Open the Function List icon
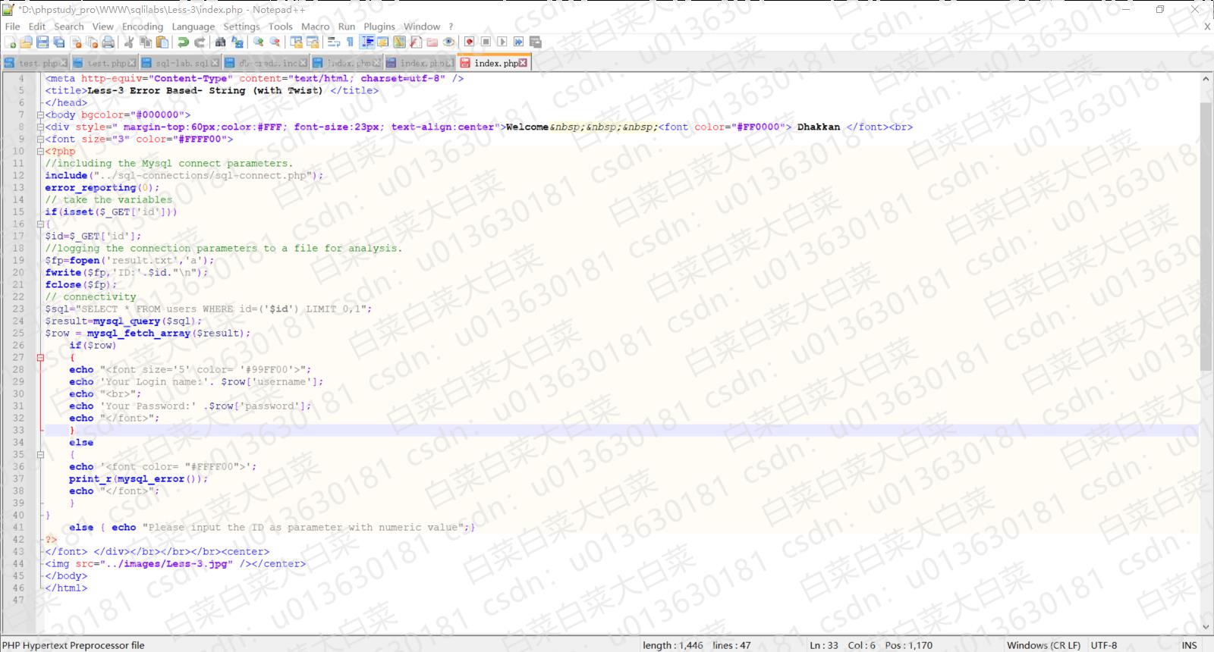The height and width of the screenshot is (652, 1214). [x=416, y=42]
